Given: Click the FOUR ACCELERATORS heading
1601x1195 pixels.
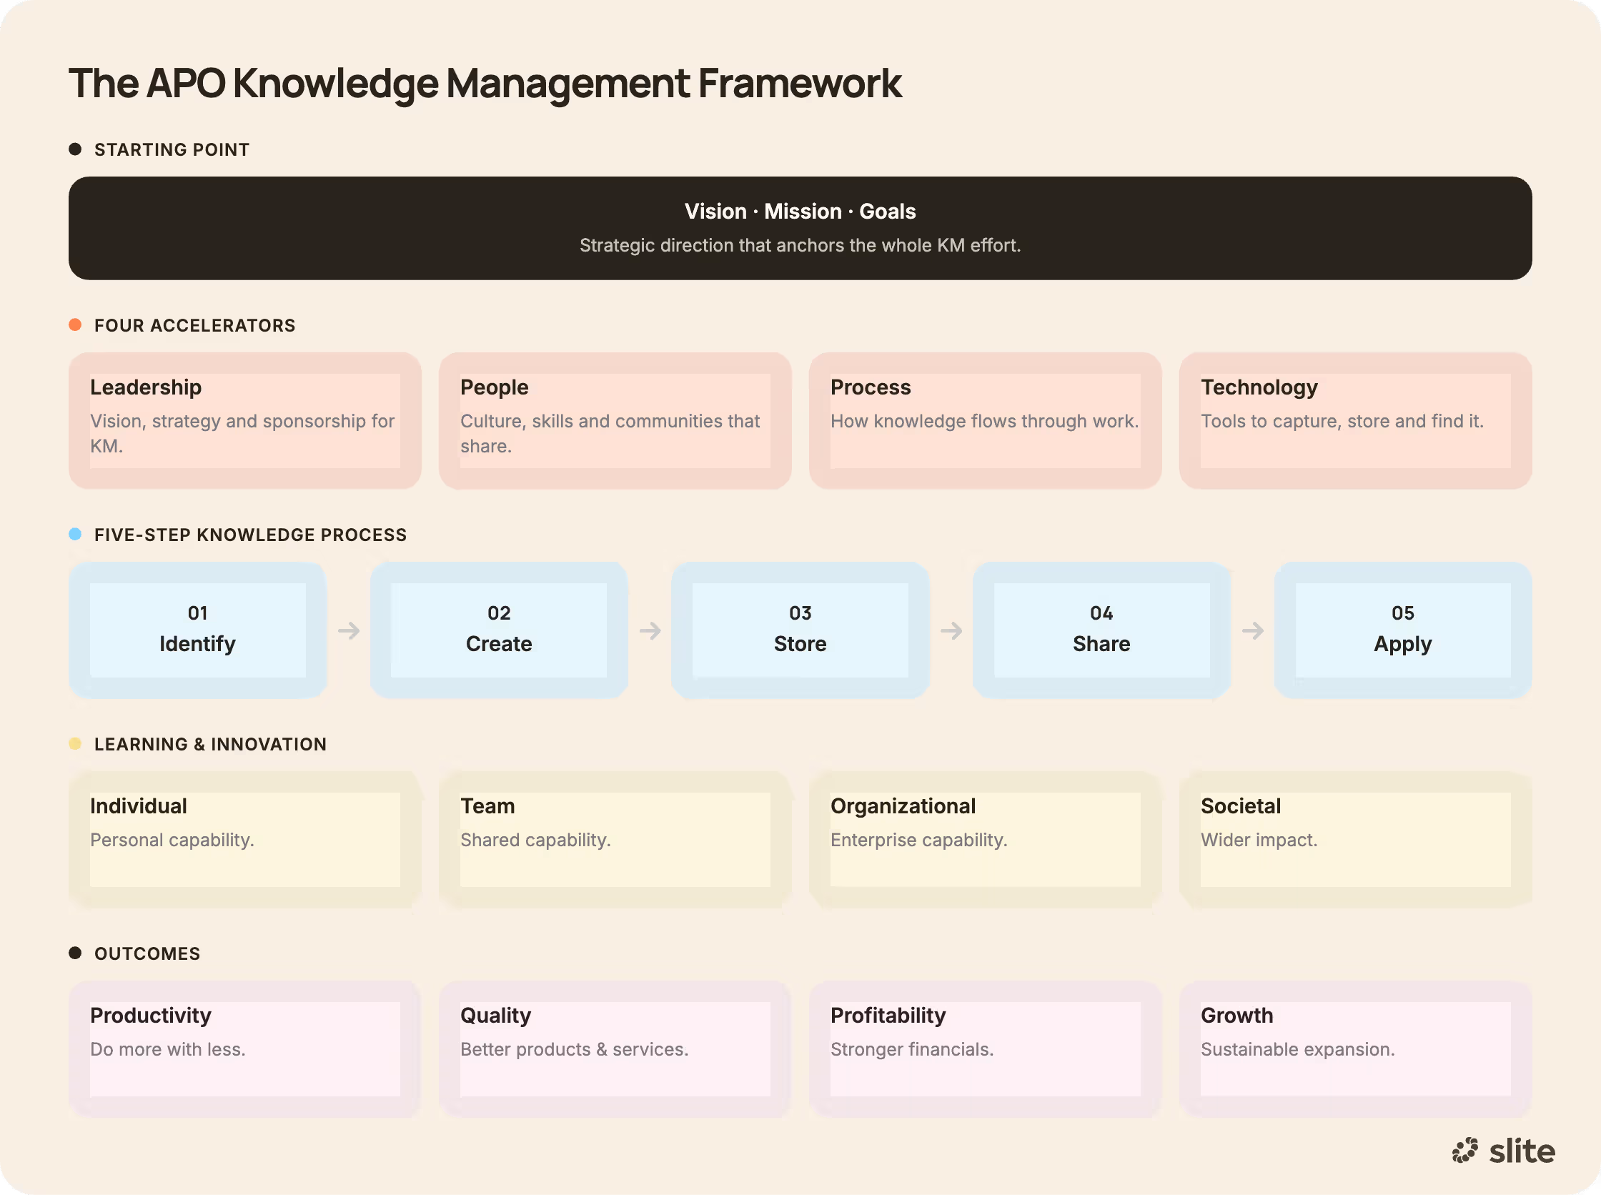Looking at the screenshot, I should click(x=195, y=325).
